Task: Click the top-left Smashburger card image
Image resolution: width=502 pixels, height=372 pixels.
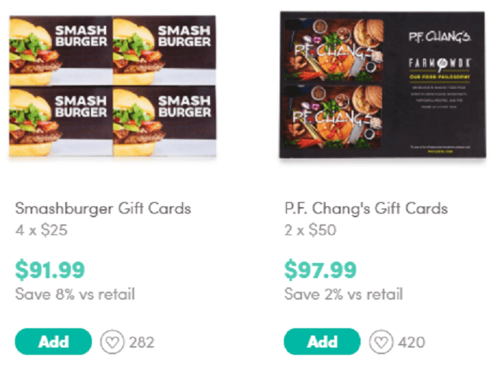Action: tap(61, 51)
